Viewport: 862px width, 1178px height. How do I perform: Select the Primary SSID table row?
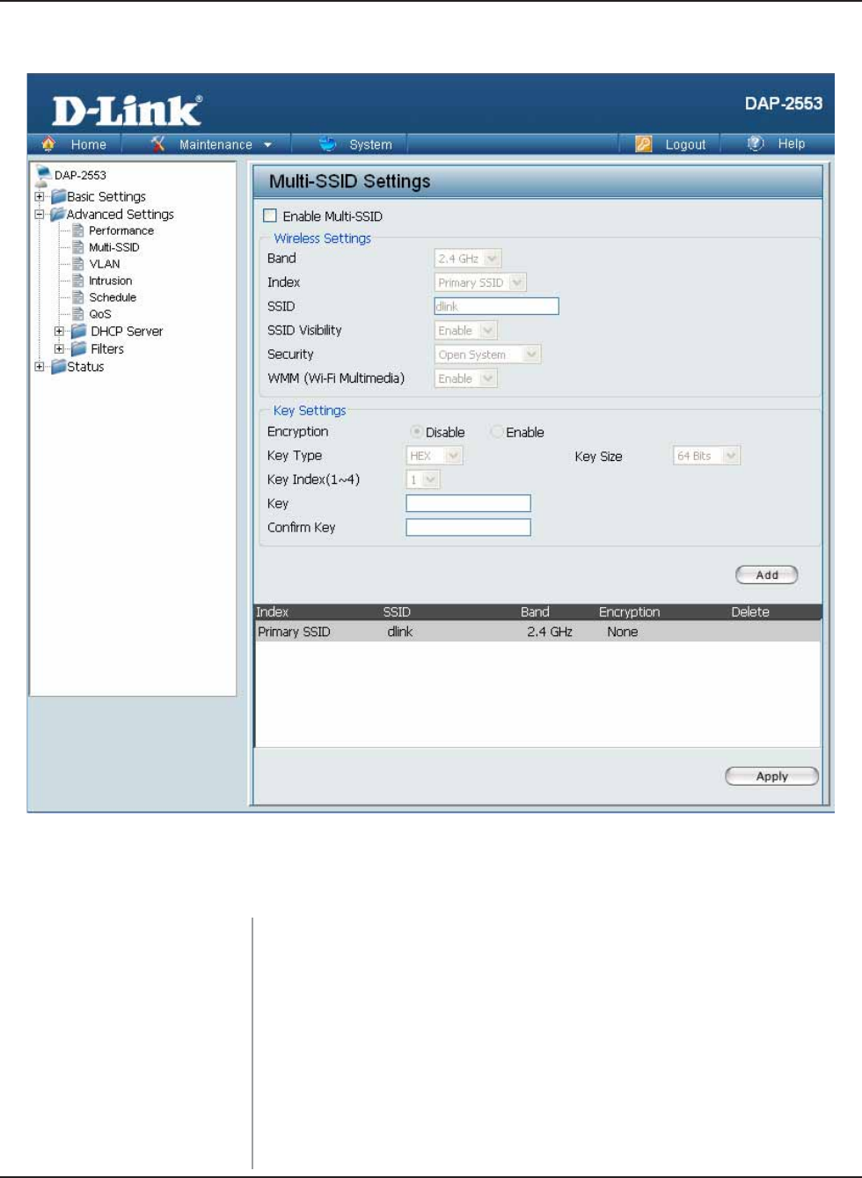coord(537,632)
